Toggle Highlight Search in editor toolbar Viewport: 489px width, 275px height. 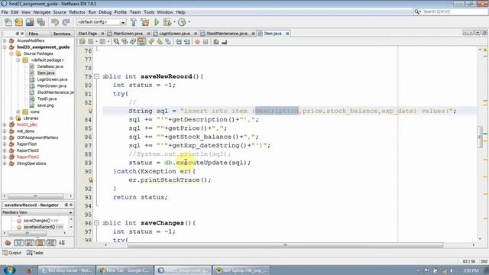coord(141,42)
